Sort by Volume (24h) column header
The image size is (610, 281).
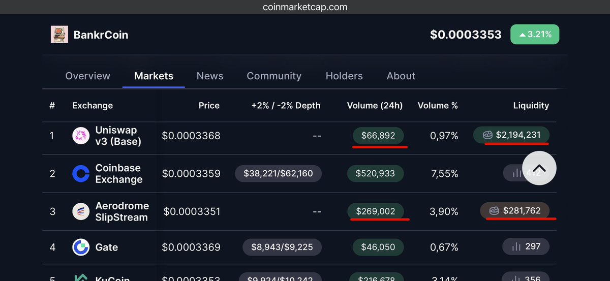pyautogui.click(x=375, y=106)
